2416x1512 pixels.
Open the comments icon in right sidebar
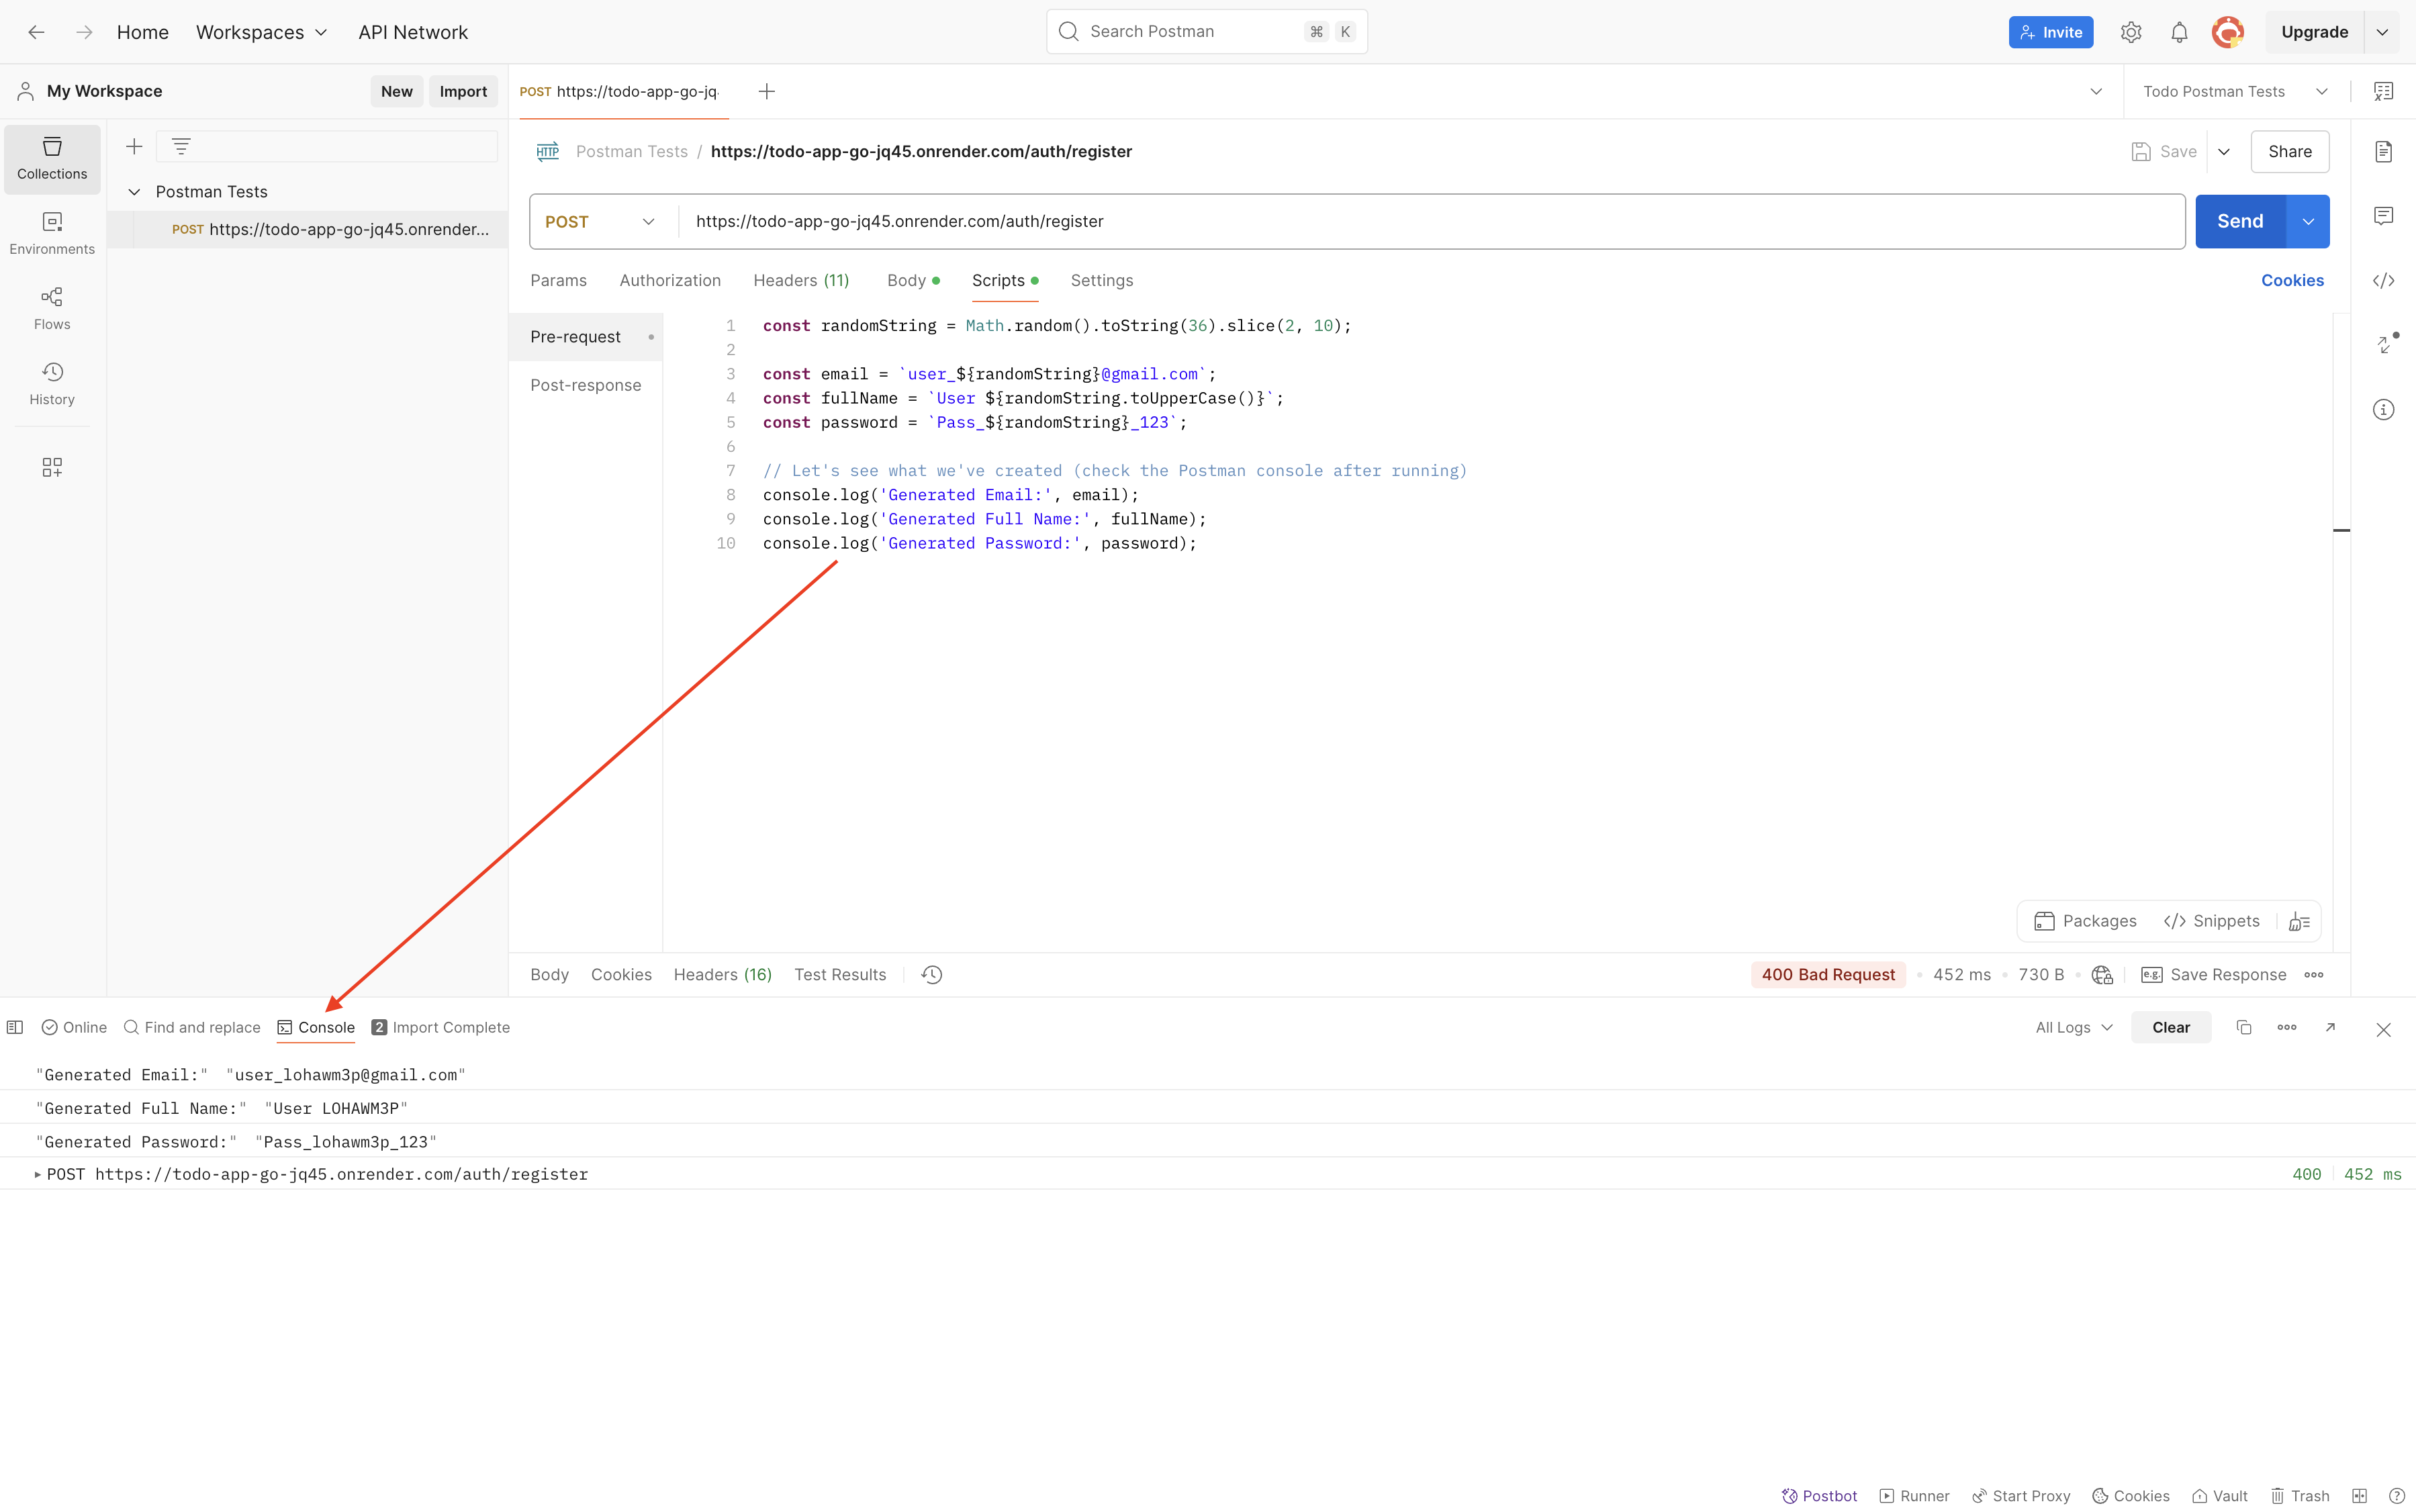[x=2384, y=216]
